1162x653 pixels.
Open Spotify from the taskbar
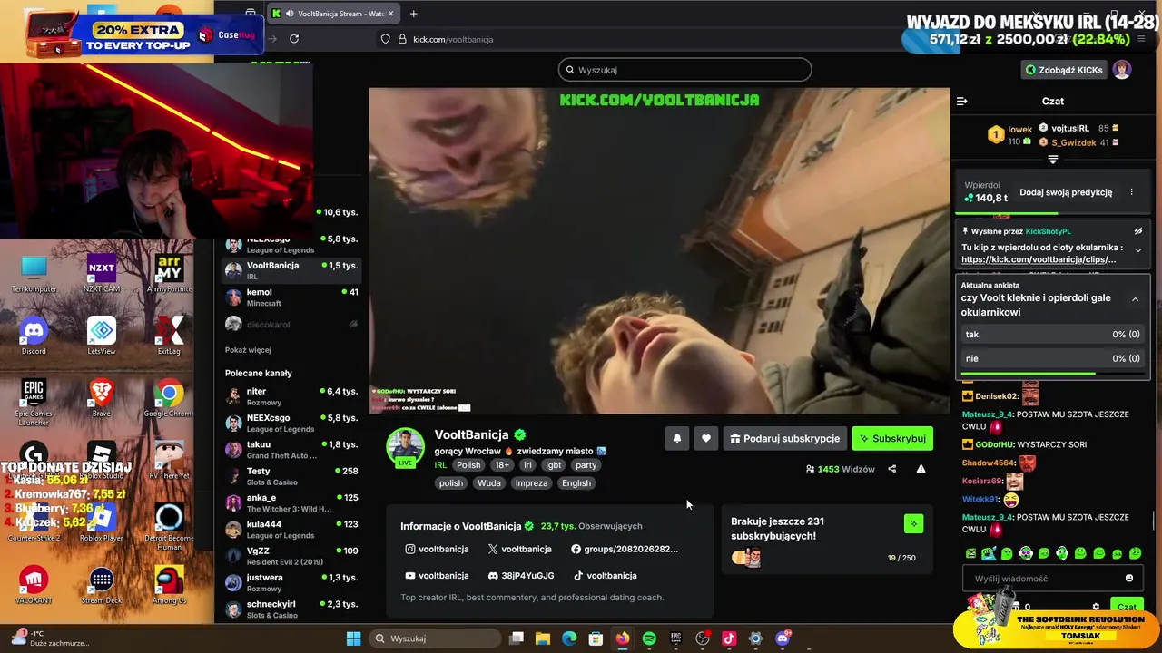tap(649, 638)
